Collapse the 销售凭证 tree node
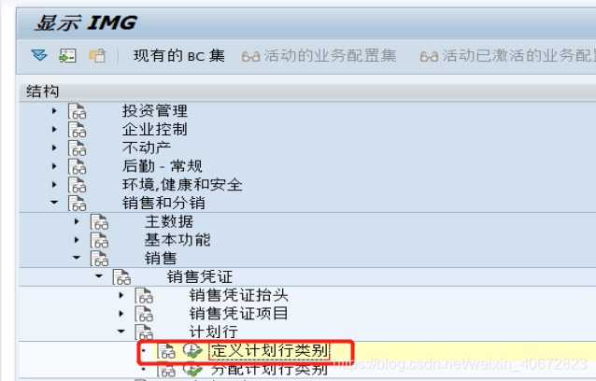The width and height of the screenshot is (596, 381). (x=99, y=276)
